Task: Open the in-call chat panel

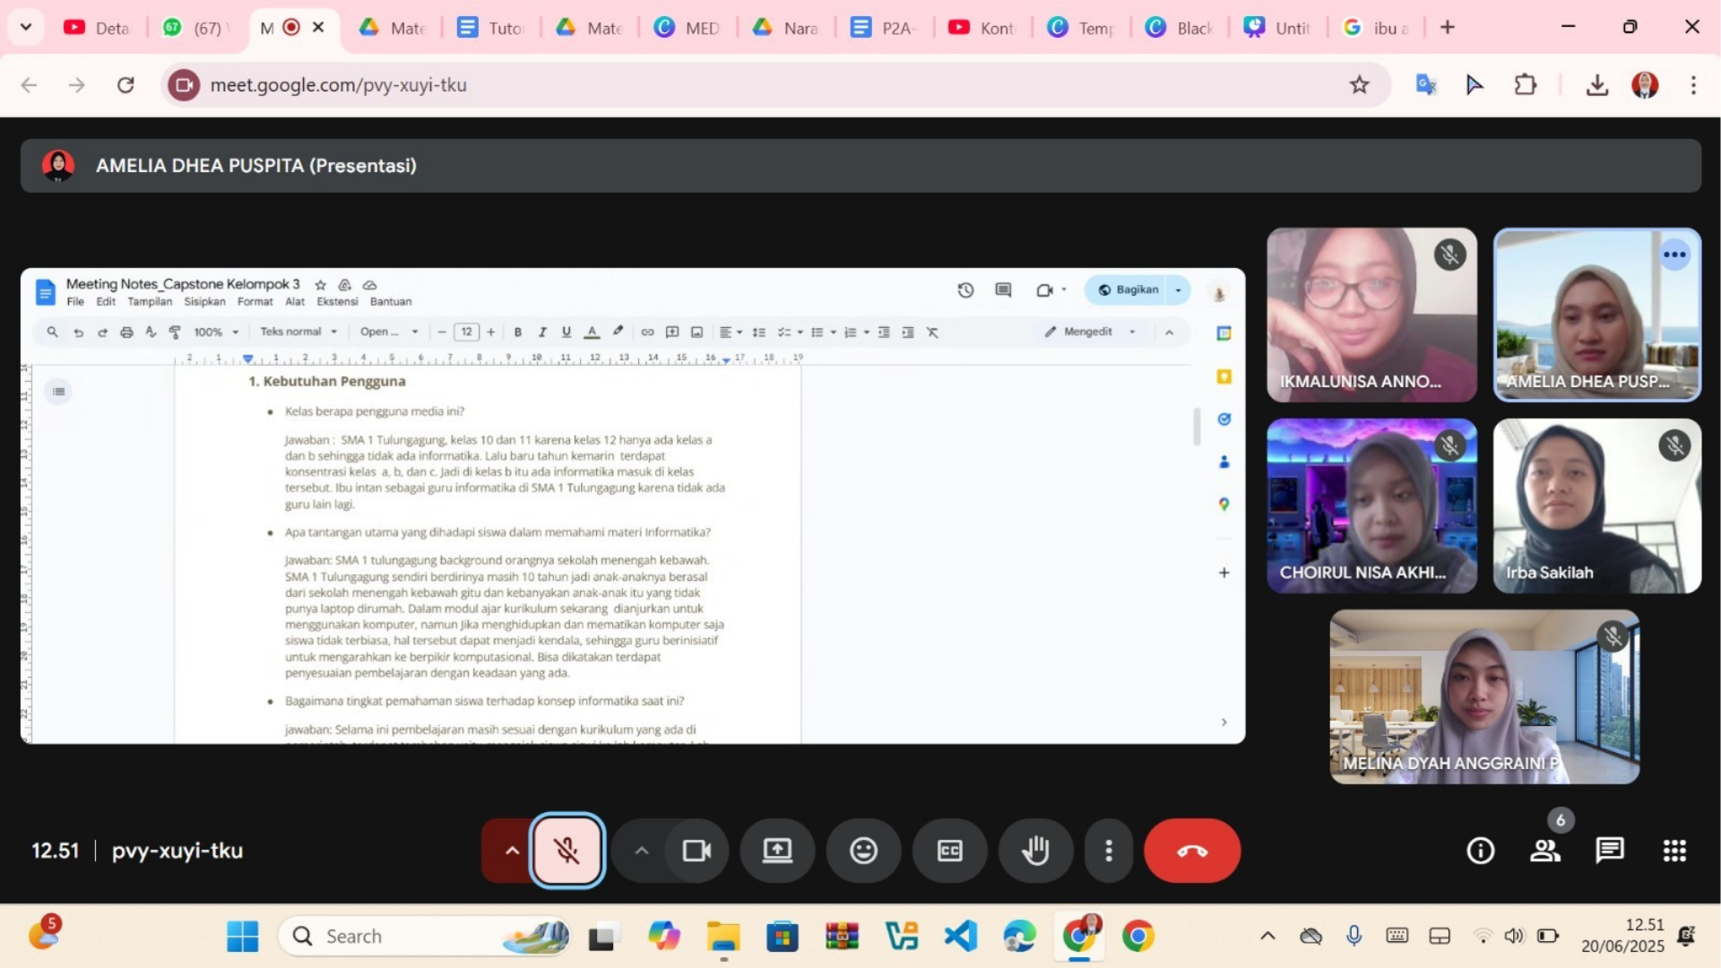Action: click(x=1610, y=850)
